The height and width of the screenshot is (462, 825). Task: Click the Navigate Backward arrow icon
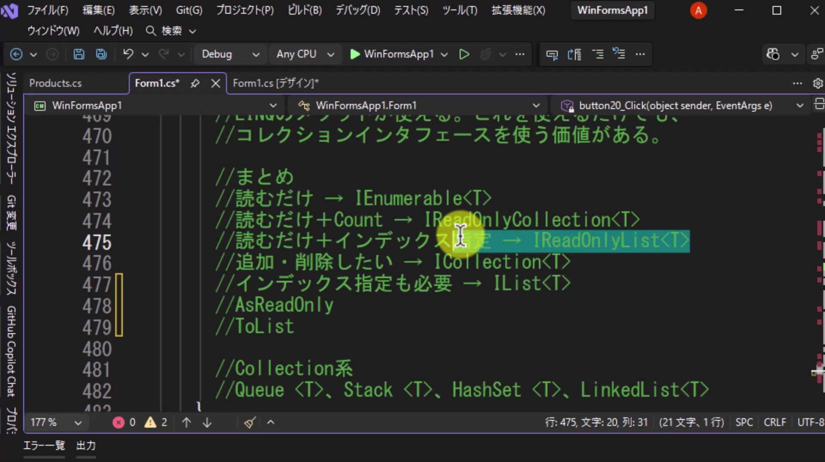pos(16,54)
